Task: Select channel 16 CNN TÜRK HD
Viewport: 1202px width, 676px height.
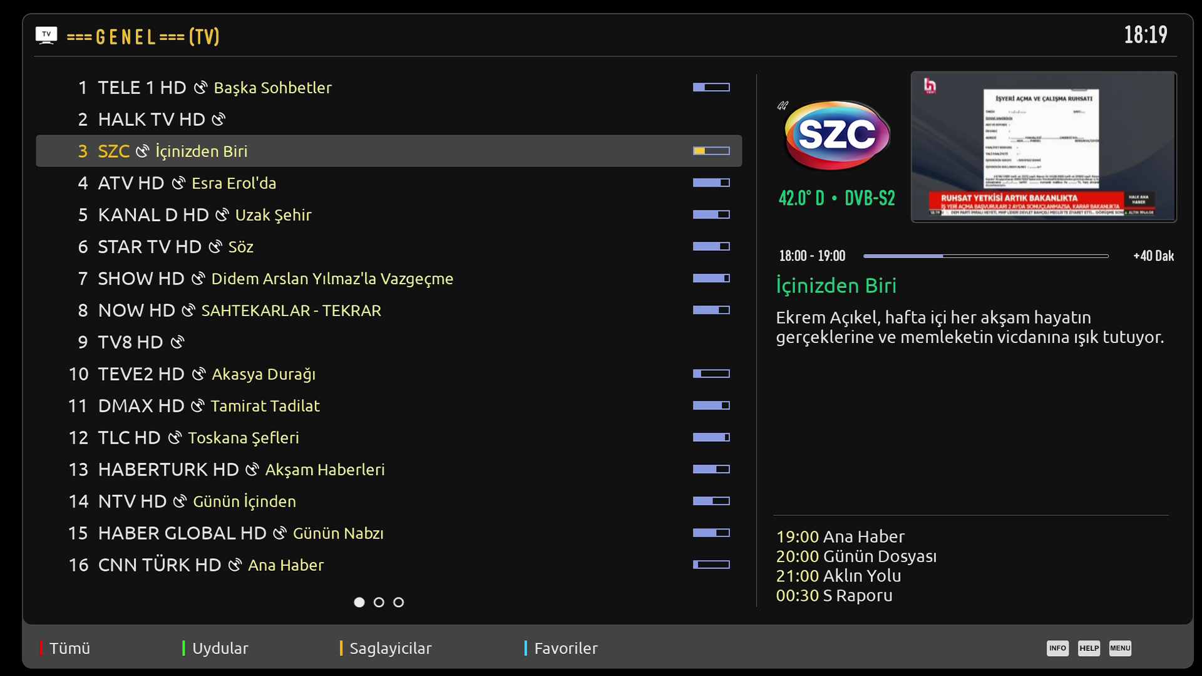Action: (389, 565)
